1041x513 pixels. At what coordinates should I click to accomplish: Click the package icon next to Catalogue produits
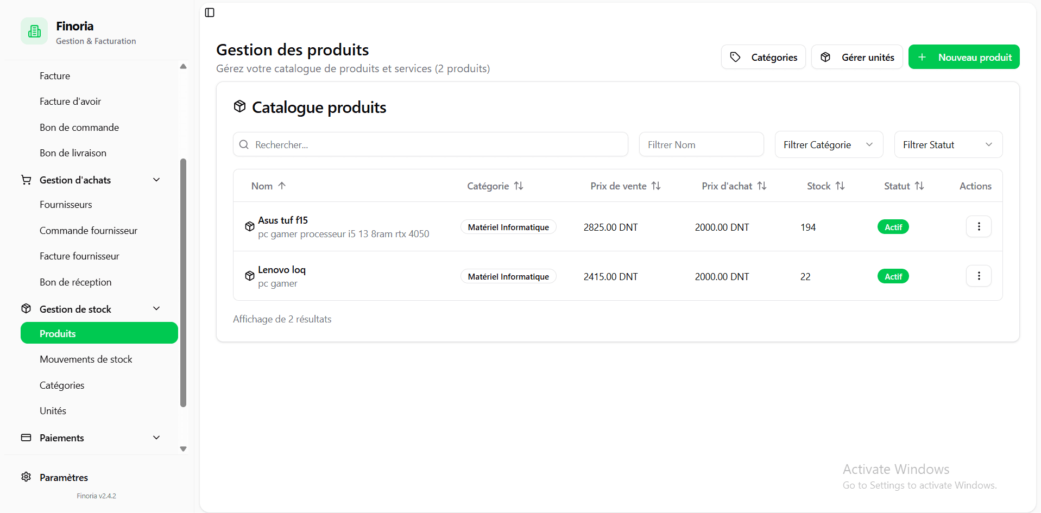click(x=239, y=106)
